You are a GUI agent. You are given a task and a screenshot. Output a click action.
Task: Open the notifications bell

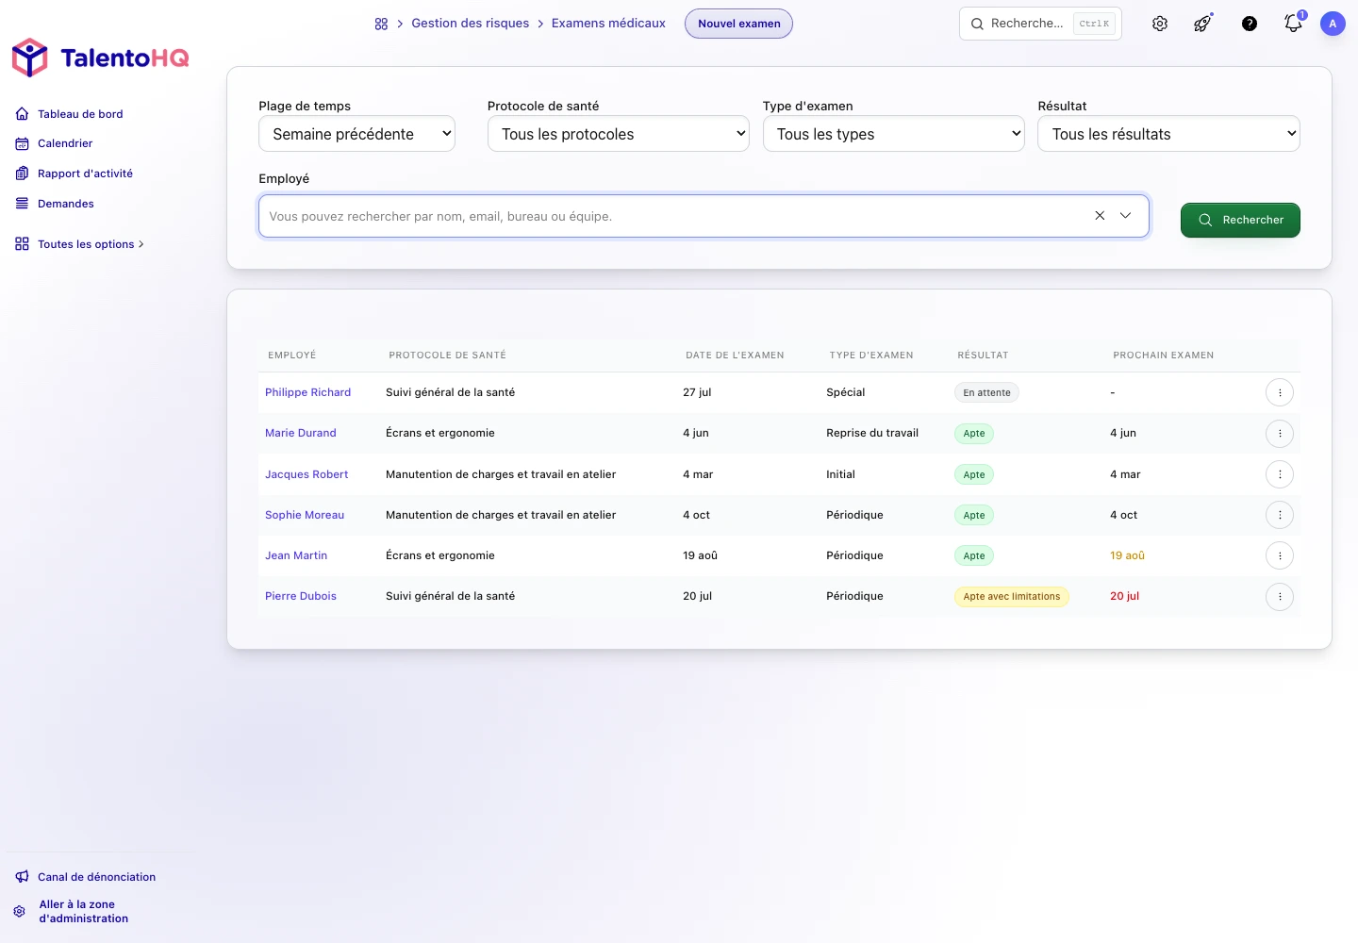click(1294, 24)
